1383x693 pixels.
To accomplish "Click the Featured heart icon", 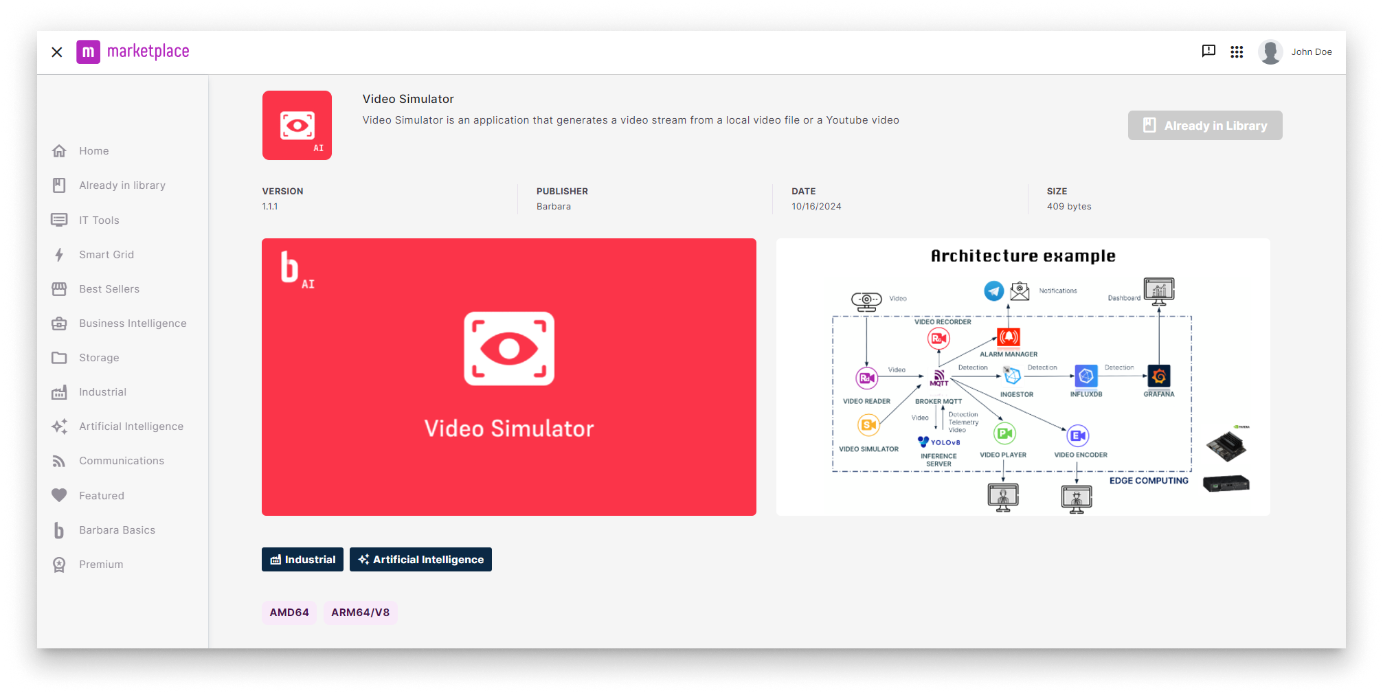I will (x=60, y=495).
